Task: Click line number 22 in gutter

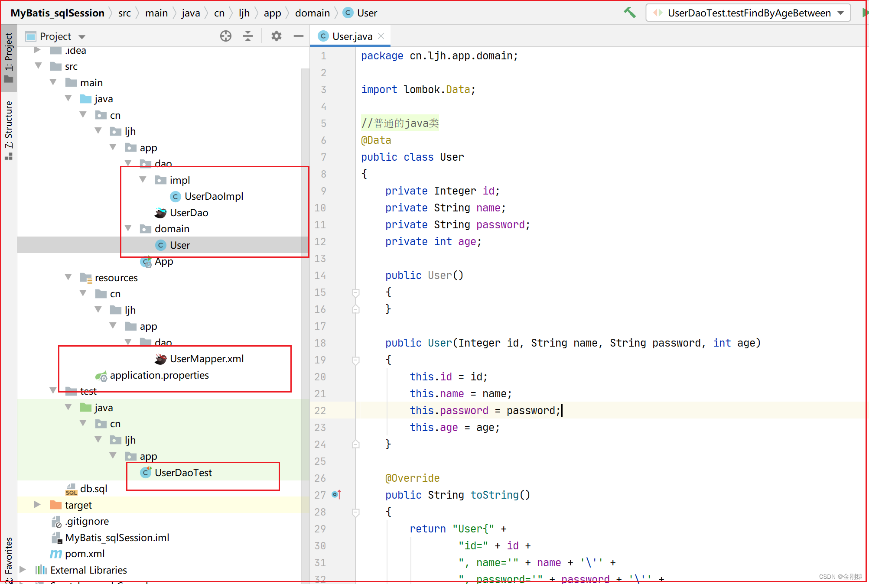Action: coord(320,411)
